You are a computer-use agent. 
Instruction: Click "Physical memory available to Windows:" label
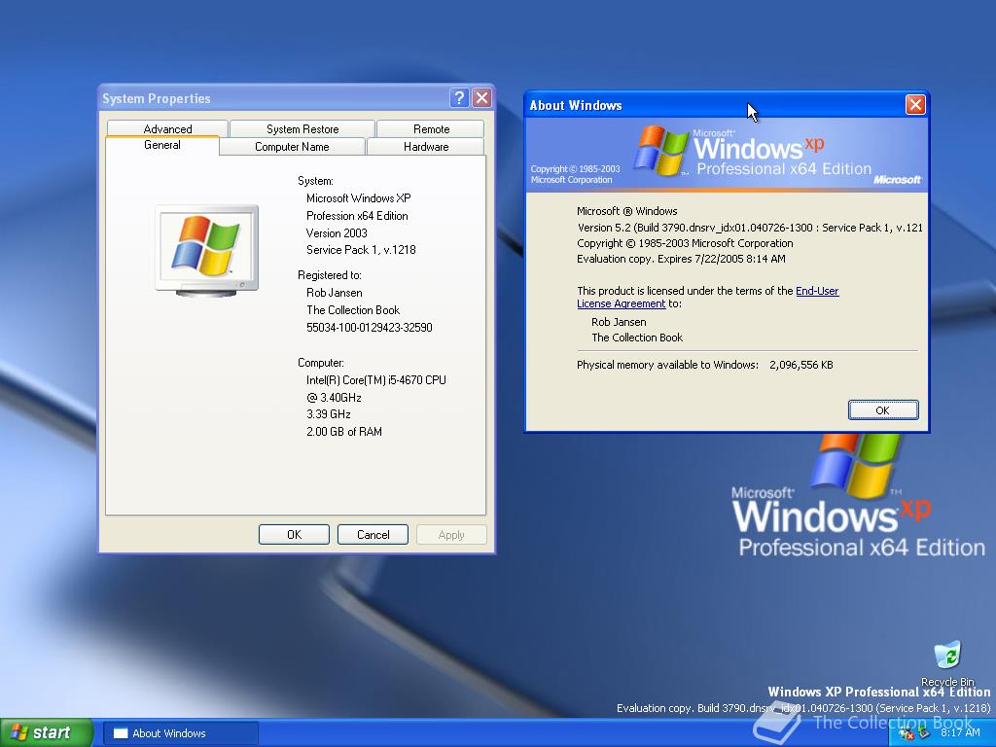point(667,366)
